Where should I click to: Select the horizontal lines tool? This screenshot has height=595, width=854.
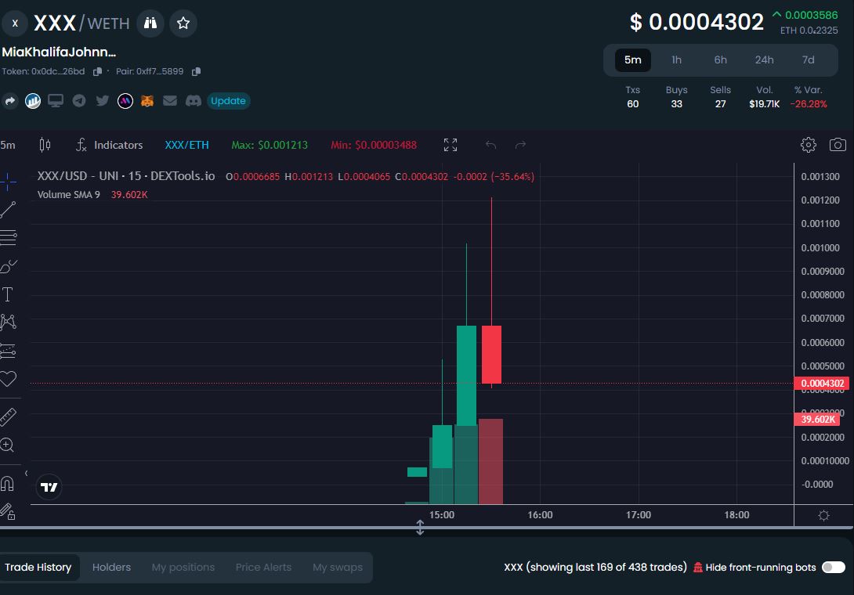(x=8, y=237)
